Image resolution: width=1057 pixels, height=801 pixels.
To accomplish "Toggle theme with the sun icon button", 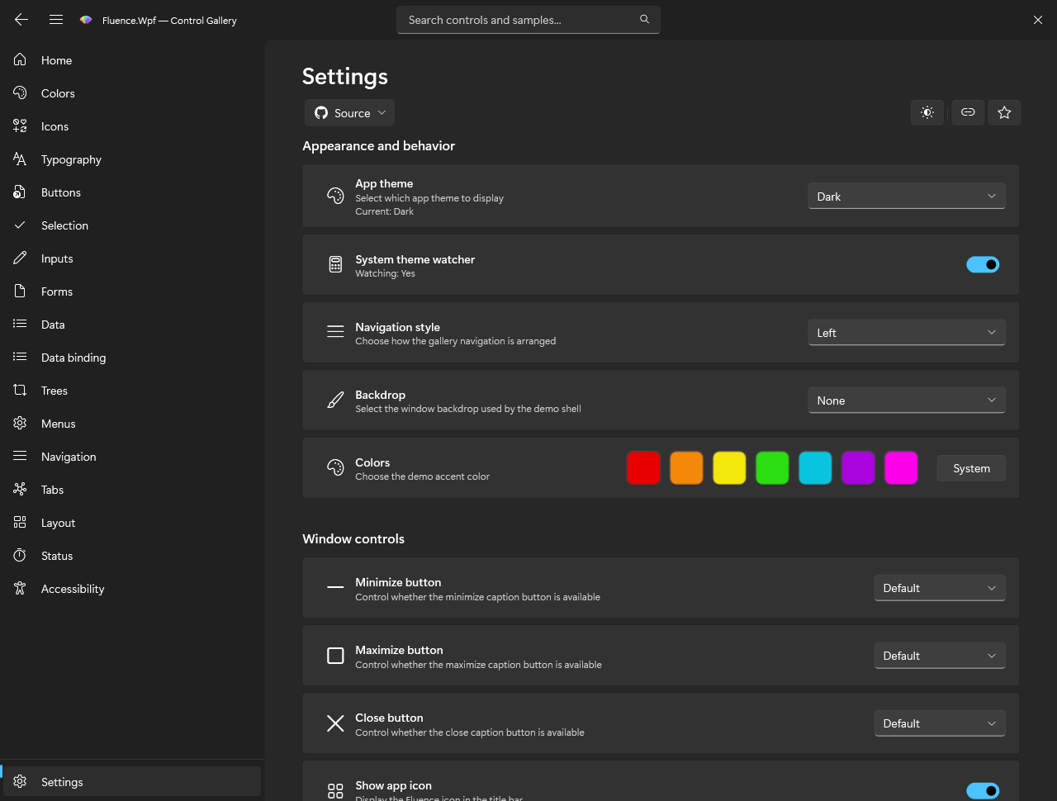I will [x=927, y=112].
